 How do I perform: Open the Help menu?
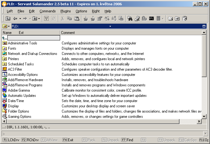[x=108, y=11]
